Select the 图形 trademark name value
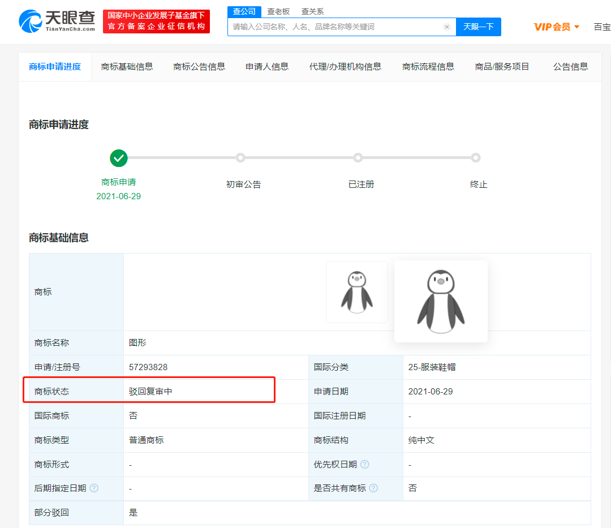 137,342
